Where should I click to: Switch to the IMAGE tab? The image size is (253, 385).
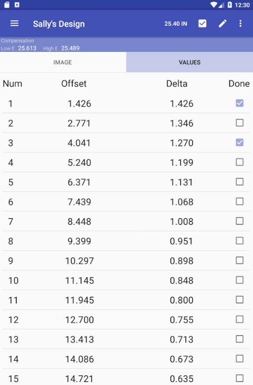[x=63, y=62]
